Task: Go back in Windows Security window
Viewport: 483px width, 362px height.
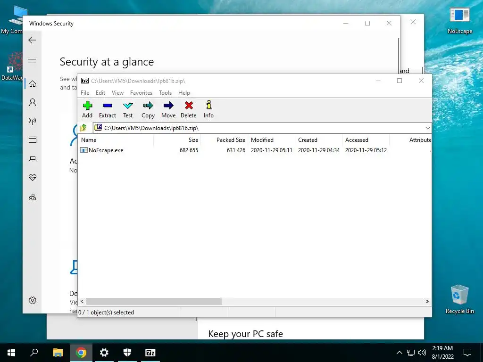Action: [x=32, y=40]
